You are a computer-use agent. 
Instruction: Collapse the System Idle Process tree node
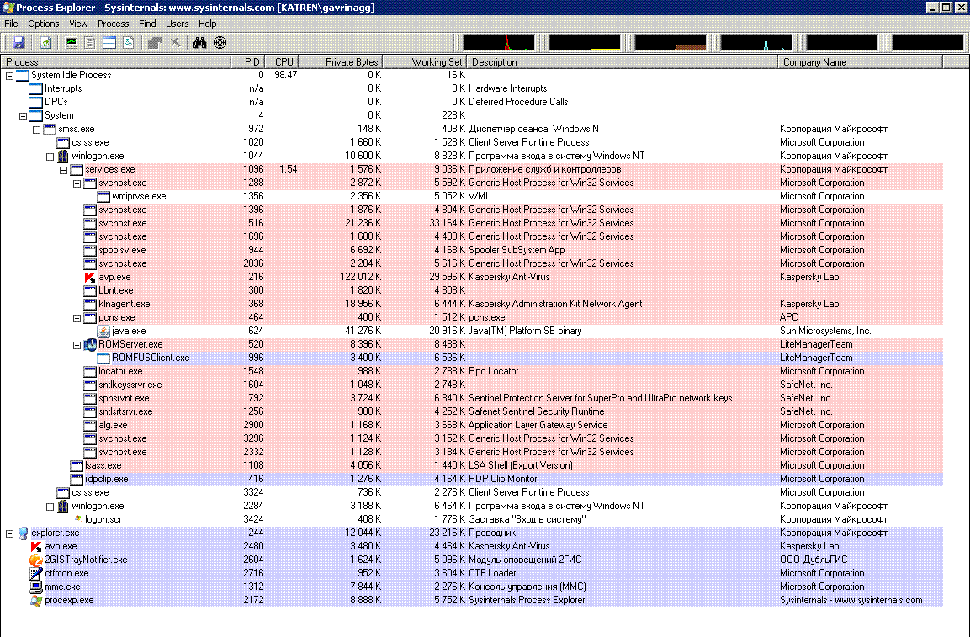point(9,76)
